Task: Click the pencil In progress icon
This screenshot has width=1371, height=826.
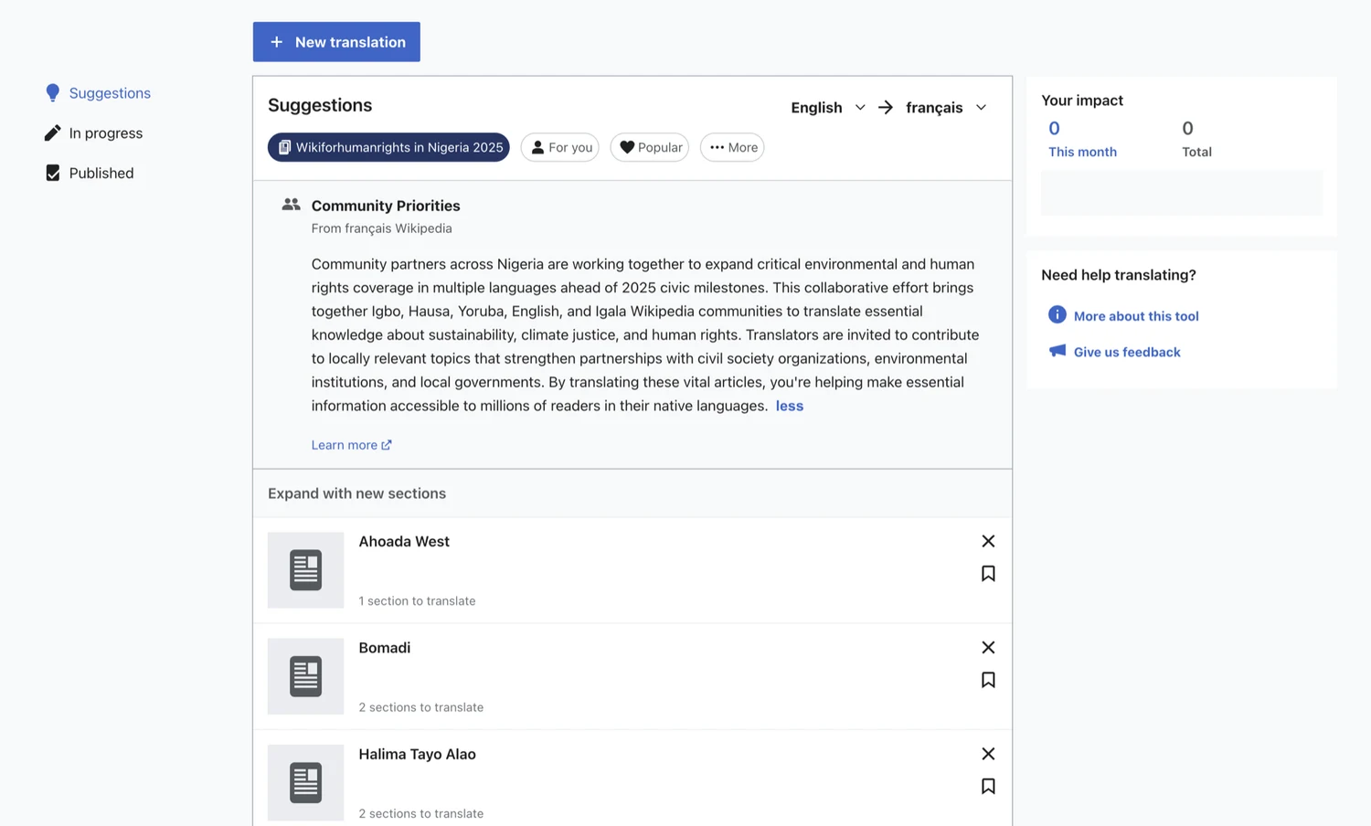Action: click(x=53, y=133)
